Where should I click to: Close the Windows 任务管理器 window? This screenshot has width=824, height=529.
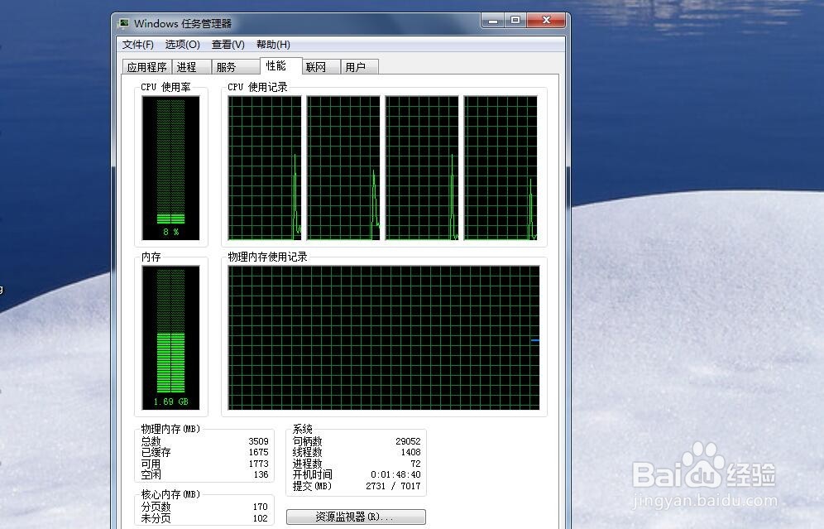pyautogui.click(x=546, y=21)
